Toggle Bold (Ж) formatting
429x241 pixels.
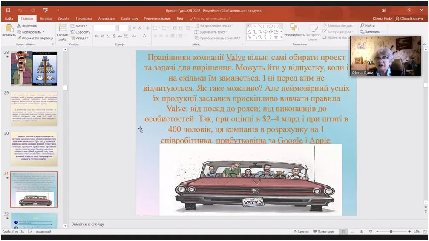[97, 36]
